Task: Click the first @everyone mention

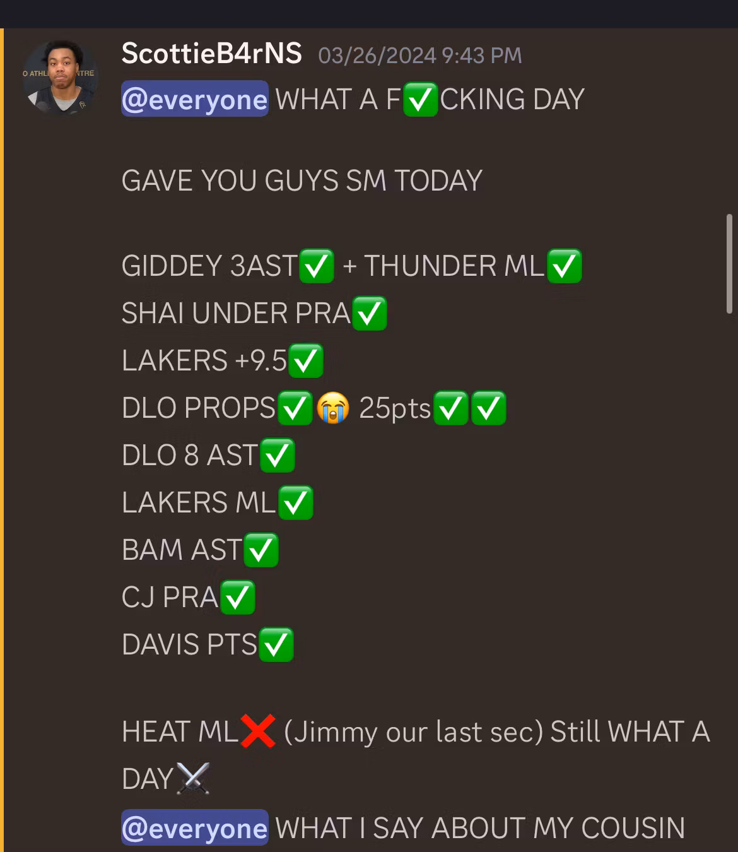Action: coord(195,99)
